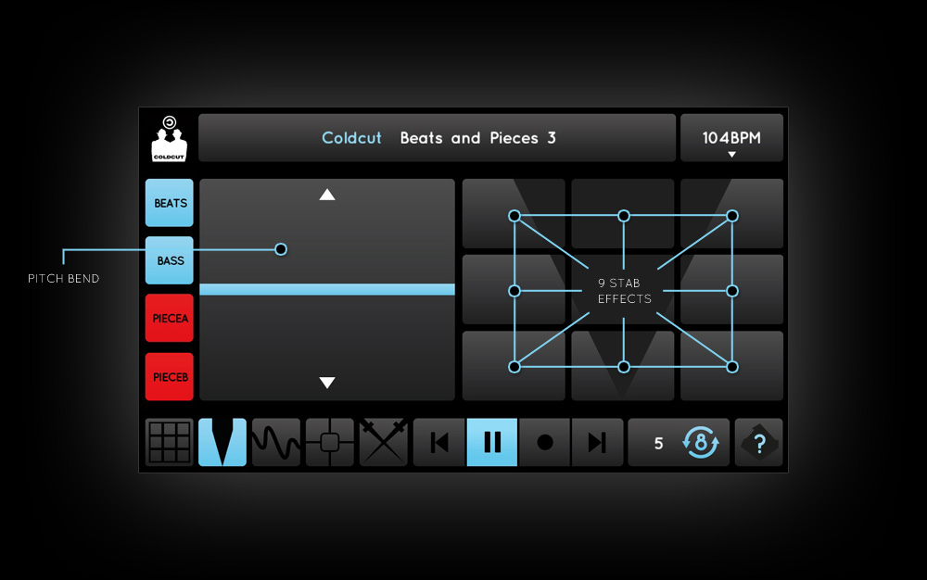Enable the red PIECEB track
The height and width of the screenshot is (580, 927).
click(x=170, y=377)
